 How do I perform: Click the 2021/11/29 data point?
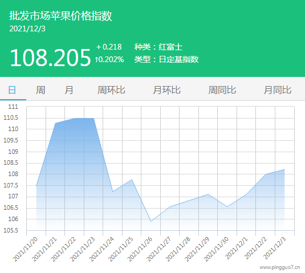tap(208, 194)
